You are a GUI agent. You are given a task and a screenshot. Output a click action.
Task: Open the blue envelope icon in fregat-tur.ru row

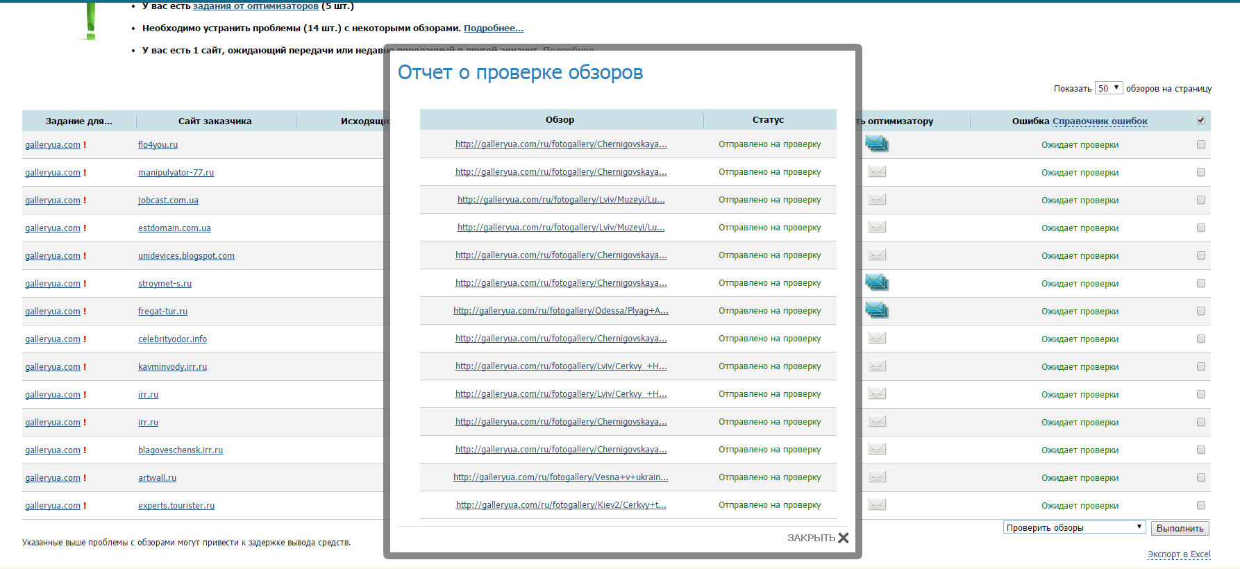(x=877, y=311)
